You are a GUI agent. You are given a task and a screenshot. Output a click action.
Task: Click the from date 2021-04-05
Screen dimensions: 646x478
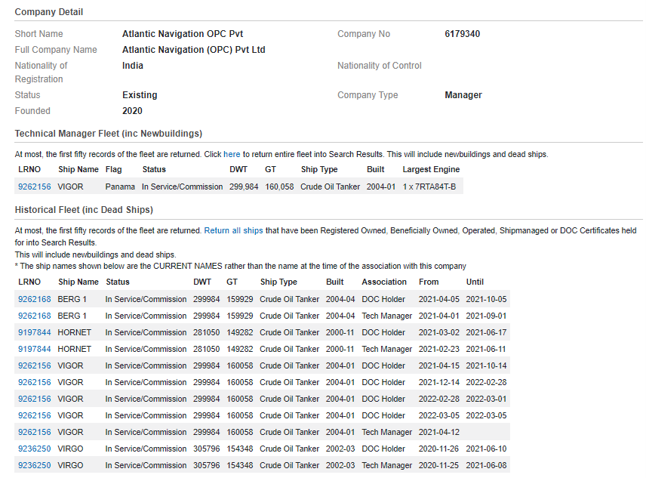(438, 299)
